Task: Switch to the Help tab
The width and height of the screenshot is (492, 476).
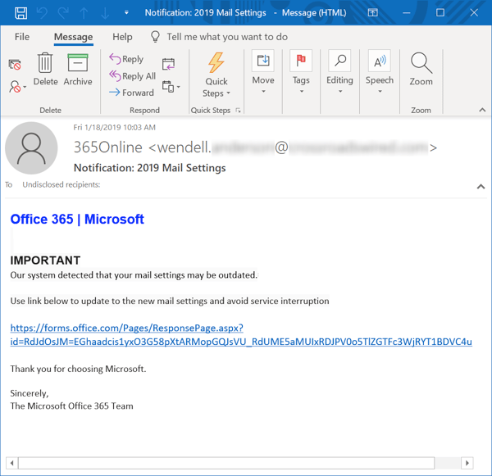Action: 122,37
